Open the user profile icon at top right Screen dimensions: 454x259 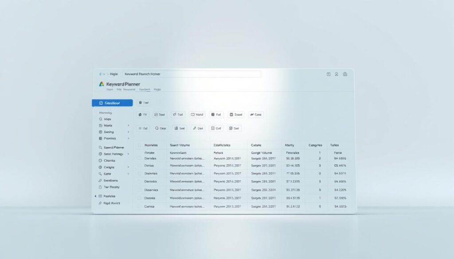[x=337, y=74]
